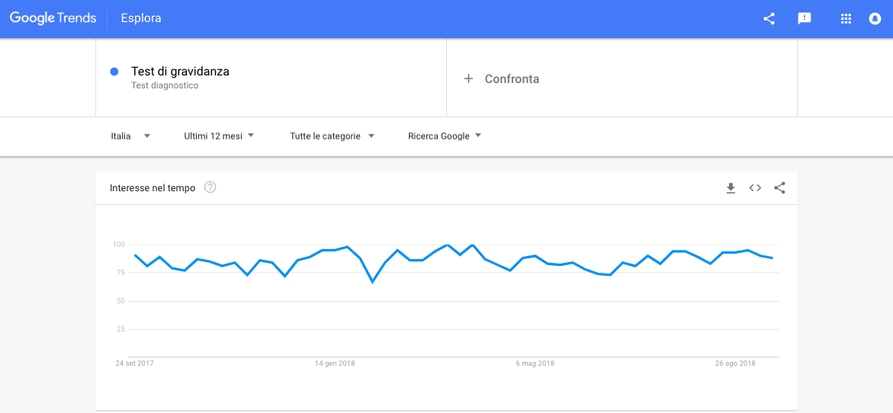The width and height of the screenshot is (893, 413).
Task: Expand the Ricerca Google dropdown
Action: click(x=445, y=136)
